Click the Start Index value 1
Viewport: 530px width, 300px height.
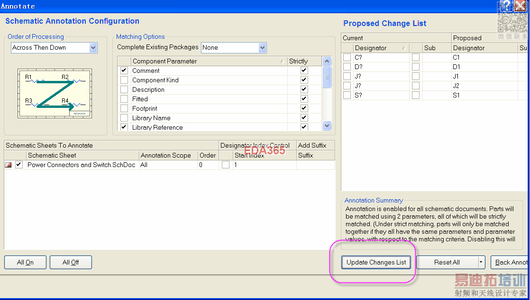click(x=236, y=165)
